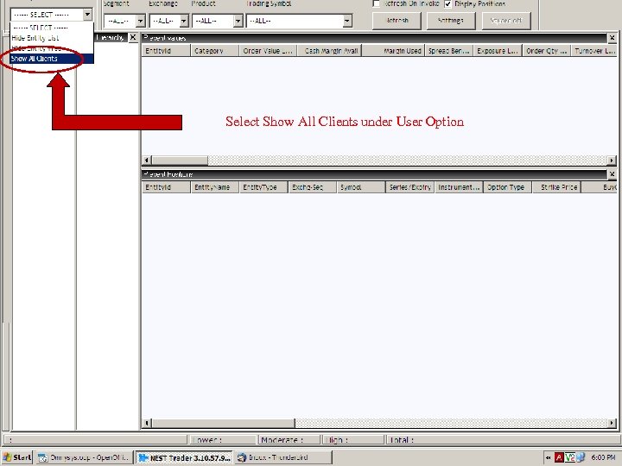Click the NEST Trader taskbar button

click(x=185, y=457)
